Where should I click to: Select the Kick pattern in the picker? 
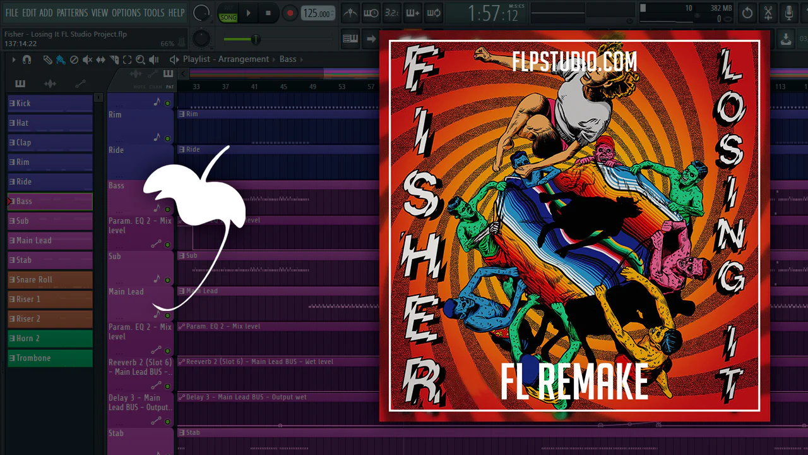50,104
